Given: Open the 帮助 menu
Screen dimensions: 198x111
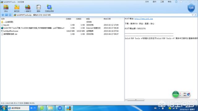Looking at the screenshot, I should pos(170,2).
